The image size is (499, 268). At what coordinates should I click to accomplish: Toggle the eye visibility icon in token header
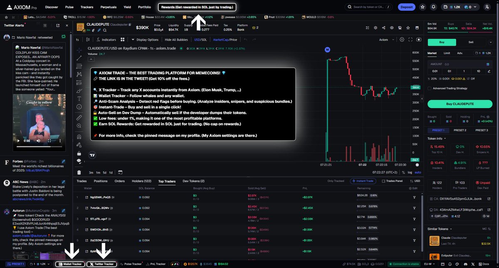[x=391, y=28]
